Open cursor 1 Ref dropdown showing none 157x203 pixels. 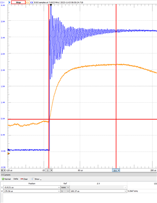tap(65, 187)
